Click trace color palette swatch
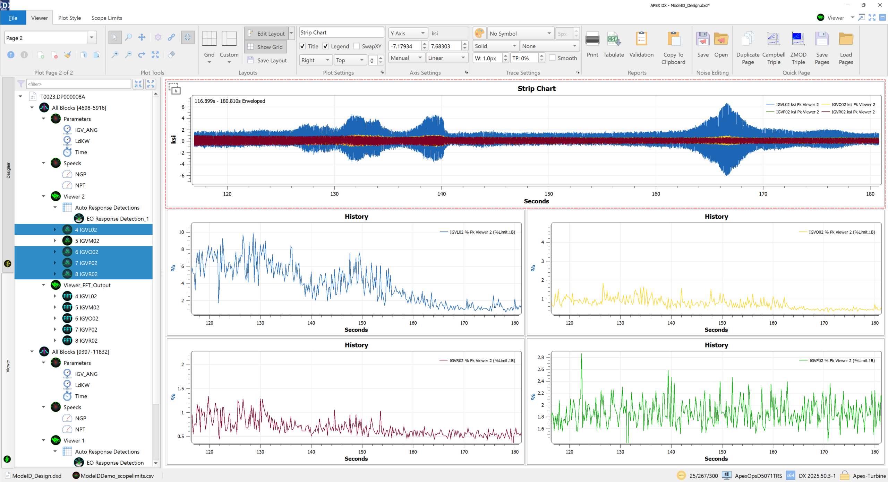This screenshot has width=888, height=482. 479,34
